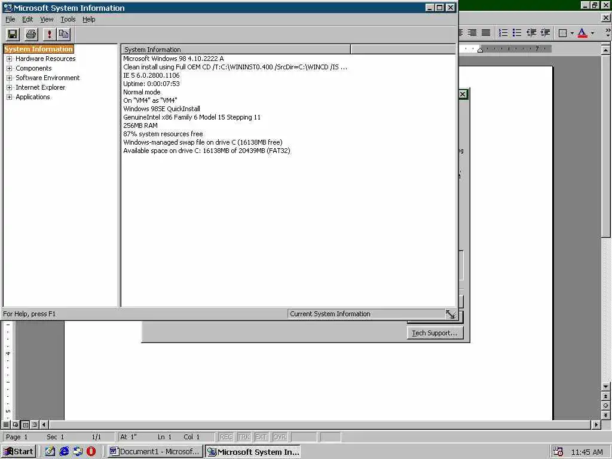Click the 11:45 AM taskbar clock
This screenshot has height=459, width=612.
[587, 452]
